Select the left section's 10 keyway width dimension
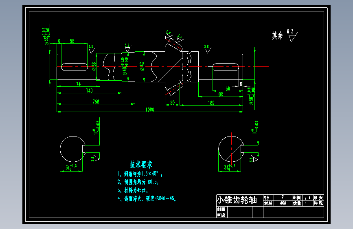This screenshot has width=353, height=229. (96, 128)
